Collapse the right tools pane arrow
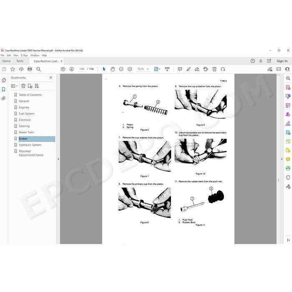 [x=282, y=159]
